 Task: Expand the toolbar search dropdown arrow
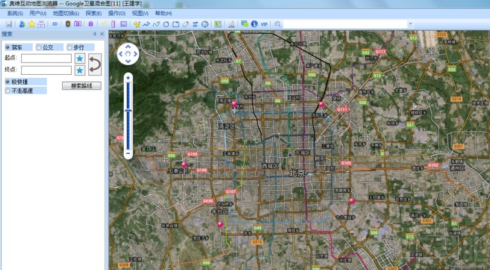(x=410, y=24)
